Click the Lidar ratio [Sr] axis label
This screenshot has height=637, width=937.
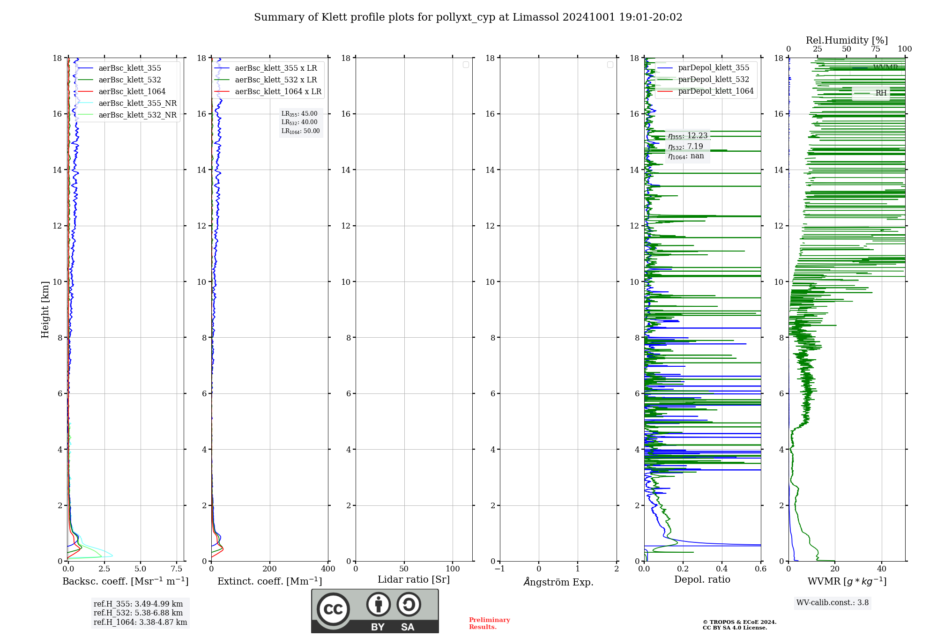[414, 580]
